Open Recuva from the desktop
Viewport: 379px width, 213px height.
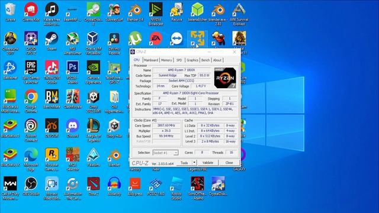[176, 12]
